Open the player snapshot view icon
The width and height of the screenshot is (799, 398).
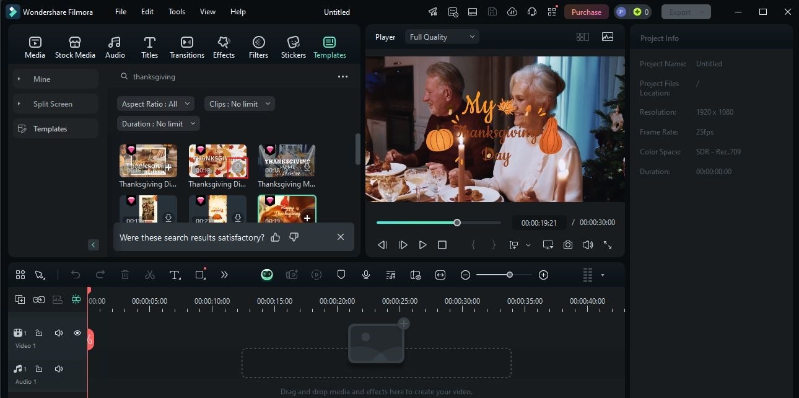click(x=608, y=37)
